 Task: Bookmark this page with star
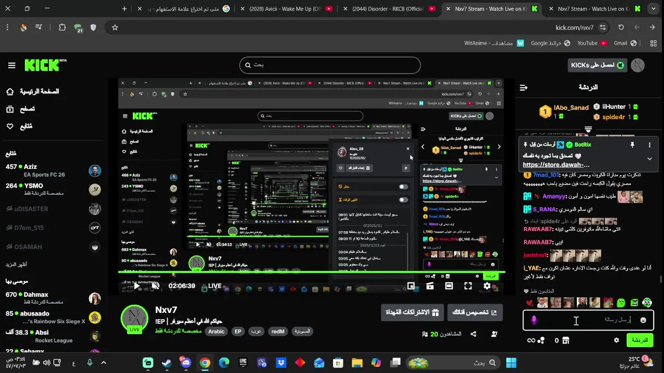tap(115, 27)
